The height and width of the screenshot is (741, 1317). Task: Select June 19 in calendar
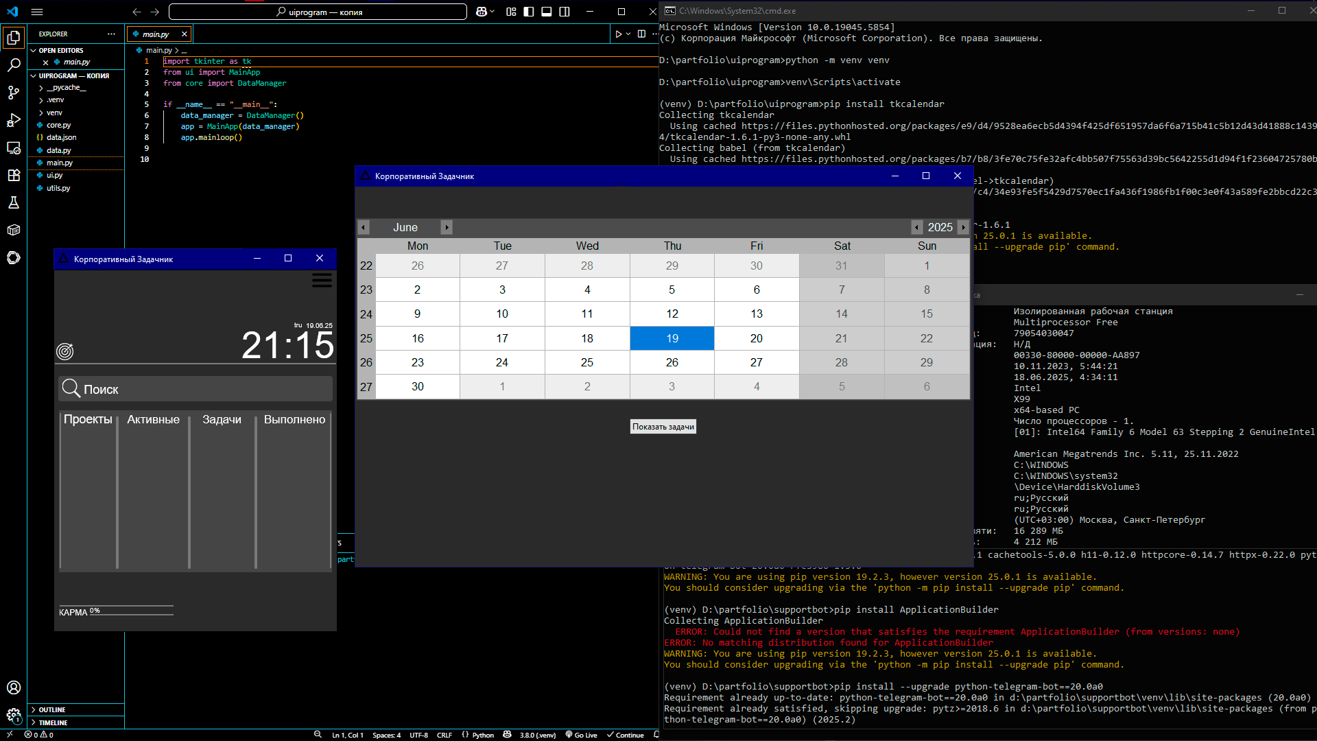point(672,338)
